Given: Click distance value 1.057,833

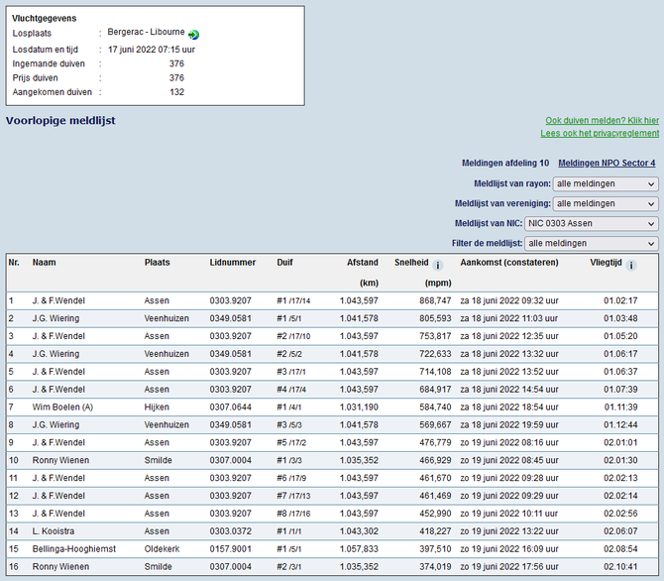Looking at the screenshot, I should point(359,549).
